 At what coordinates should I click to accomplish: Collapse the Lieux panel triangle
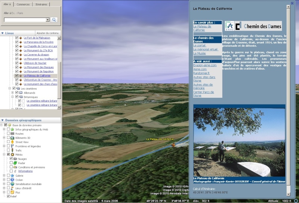[x=3, y=33]
